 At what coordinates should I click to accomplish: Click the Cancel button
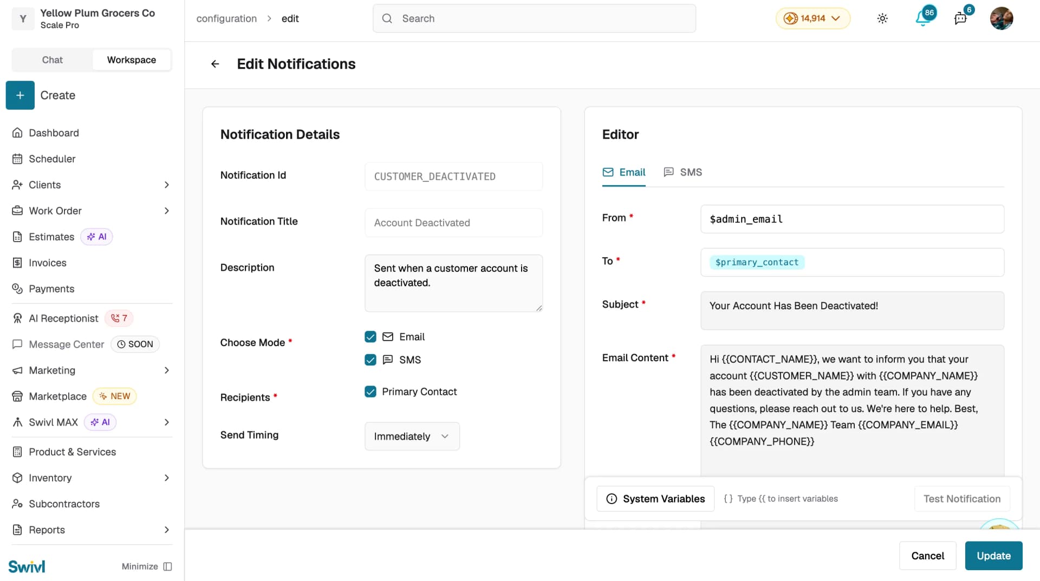pos(927,556)
